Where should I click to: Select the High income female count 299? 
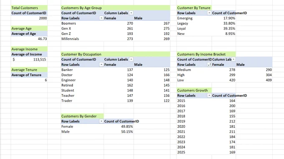224,75
